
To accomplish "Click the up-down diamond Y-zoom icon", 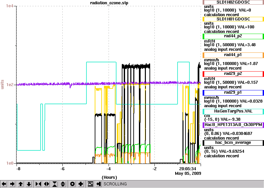I will tap(63, 184).
